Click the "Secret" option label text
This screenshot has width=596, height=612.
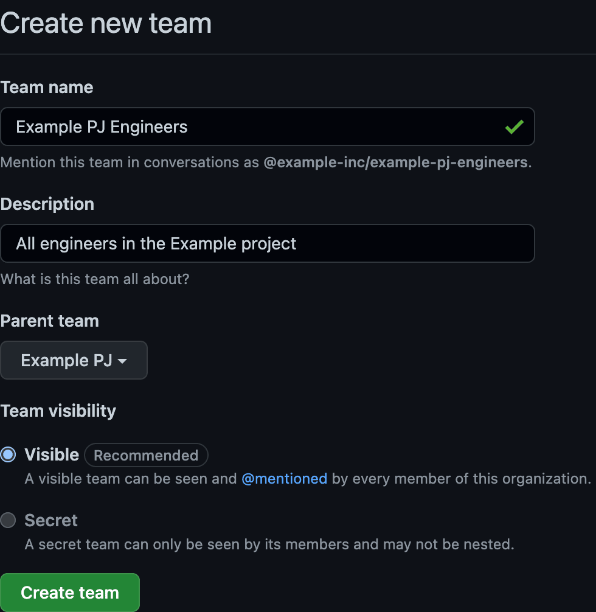pyautogui.click(x=51, y=521)
